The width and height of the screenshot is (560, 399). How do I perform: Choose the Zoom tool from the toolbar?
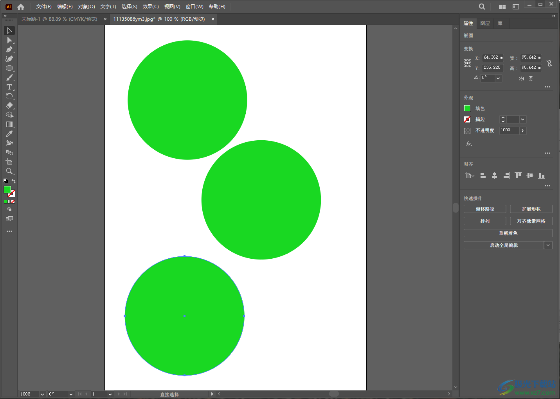coord(9,172)
